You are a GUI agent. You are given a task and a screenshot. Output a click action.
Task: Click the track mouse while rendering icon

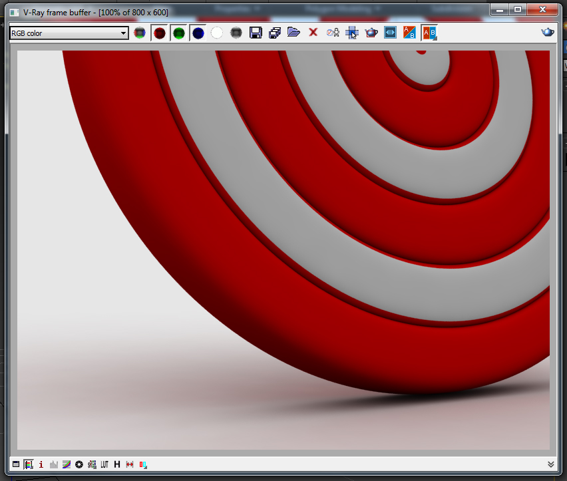(x=352, y=33)
